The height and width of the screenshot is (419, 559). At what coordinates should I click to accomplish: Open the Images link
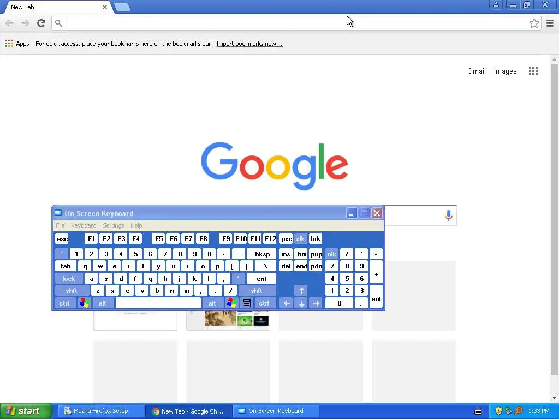pos(505,71)
